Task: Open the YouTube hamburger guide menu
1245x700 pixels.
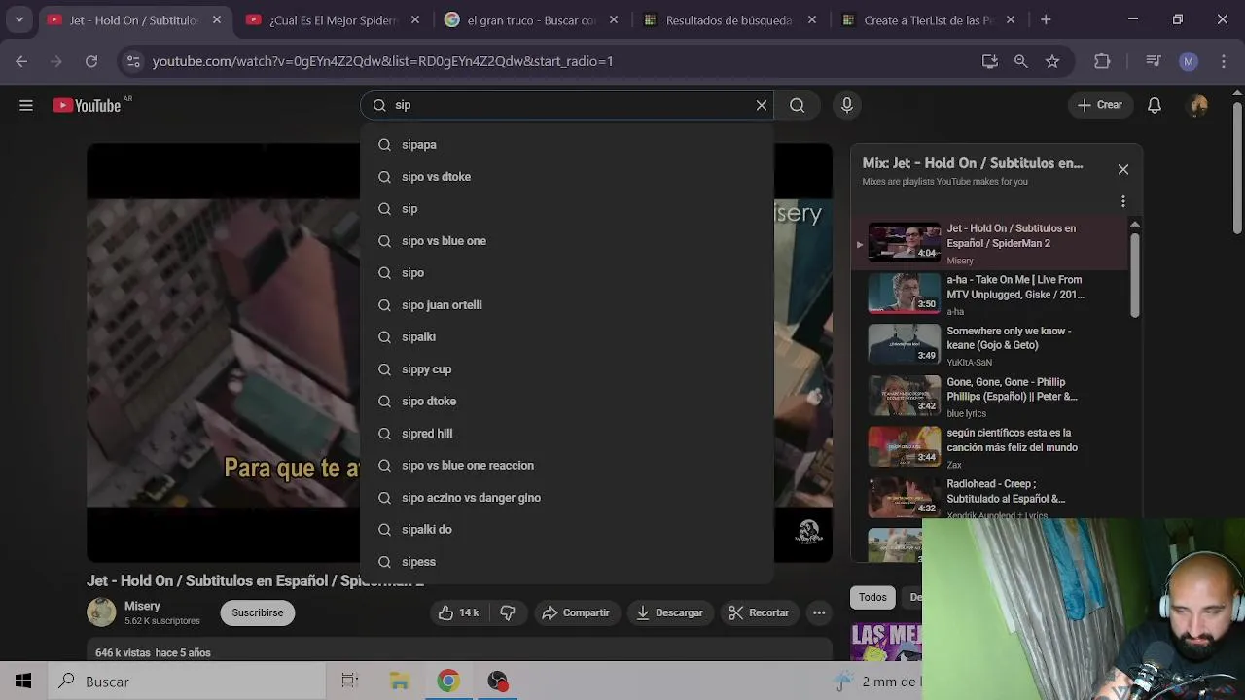Action: 26,105
